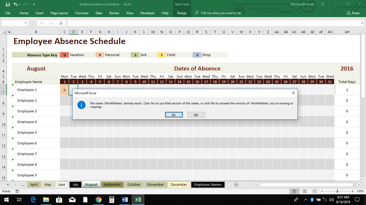The image size is (366, 205).
Task: Click the New Sheet plus icon
Action: click(x=236, y=184)
